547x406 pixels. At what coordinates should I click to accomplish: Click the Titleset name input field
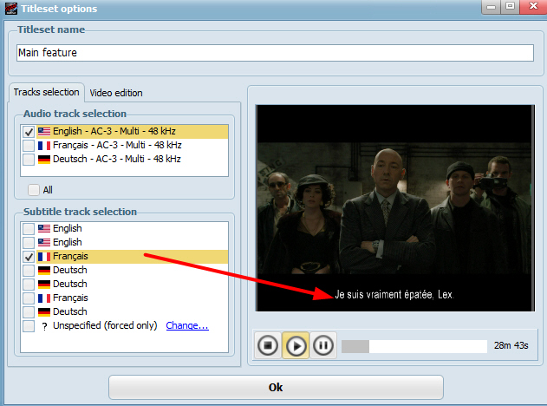tap(276, 53)
